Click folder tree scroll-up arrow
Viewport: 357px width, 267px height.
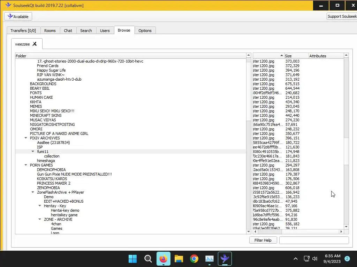click(249, 55)
